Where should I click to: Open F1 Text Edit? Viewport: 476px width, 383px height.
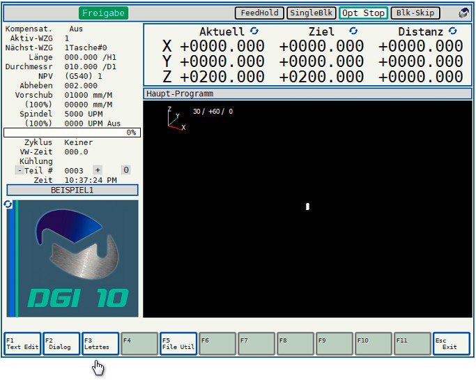click(22, 344)
